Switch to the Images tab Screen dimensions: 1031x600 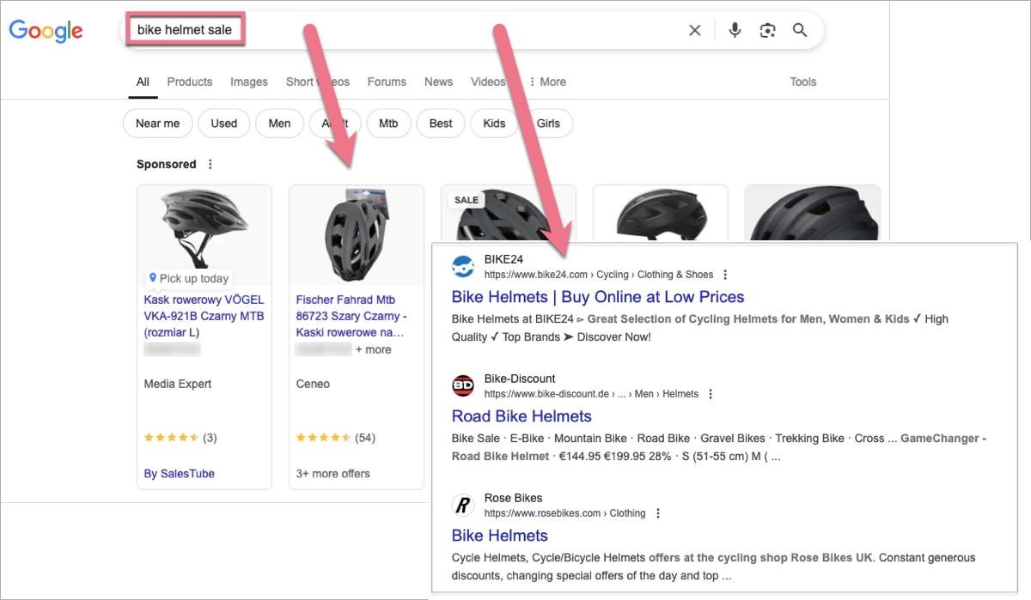[248, 82]
